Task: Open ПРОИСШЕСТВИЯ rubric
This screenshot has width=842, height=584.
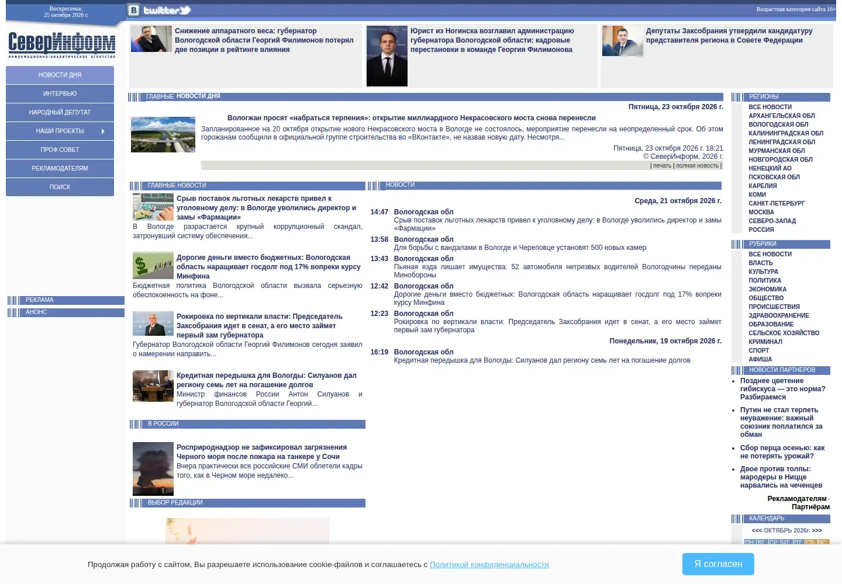Action: (x=774, y=307)
